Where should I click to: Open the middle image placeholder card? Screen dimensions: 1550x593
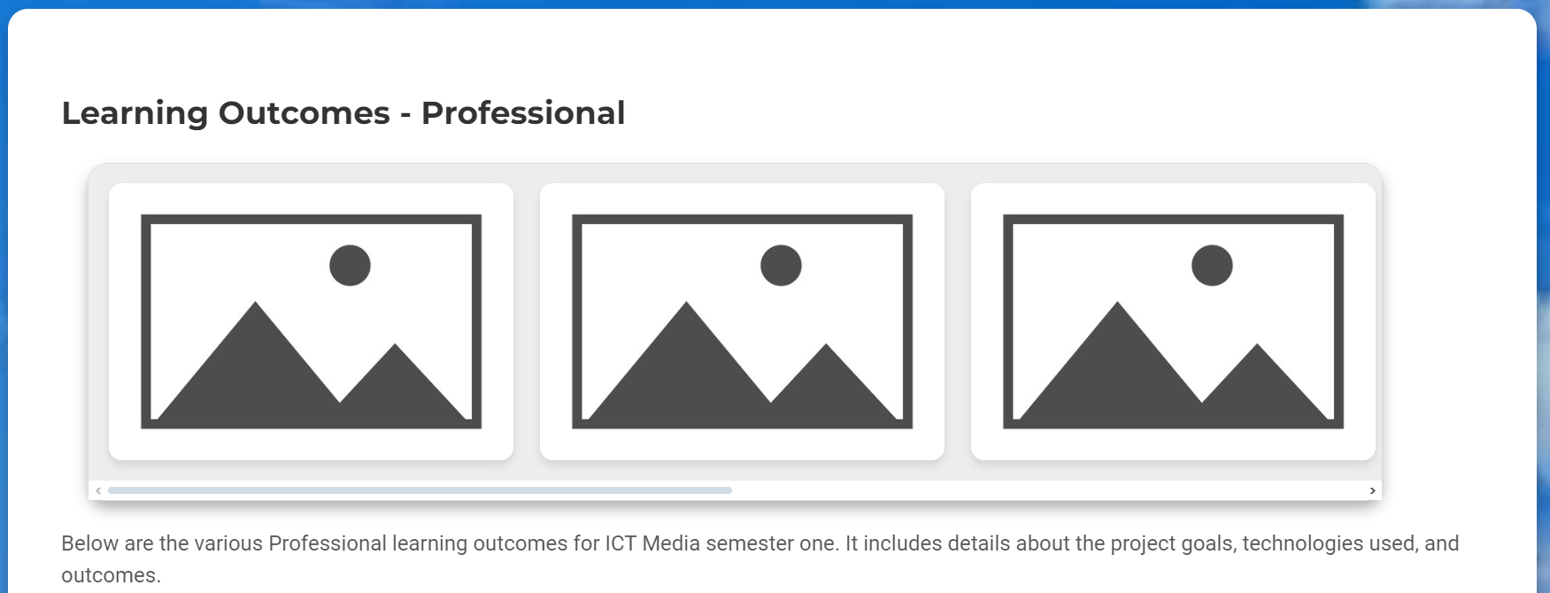tap(742, 321)
